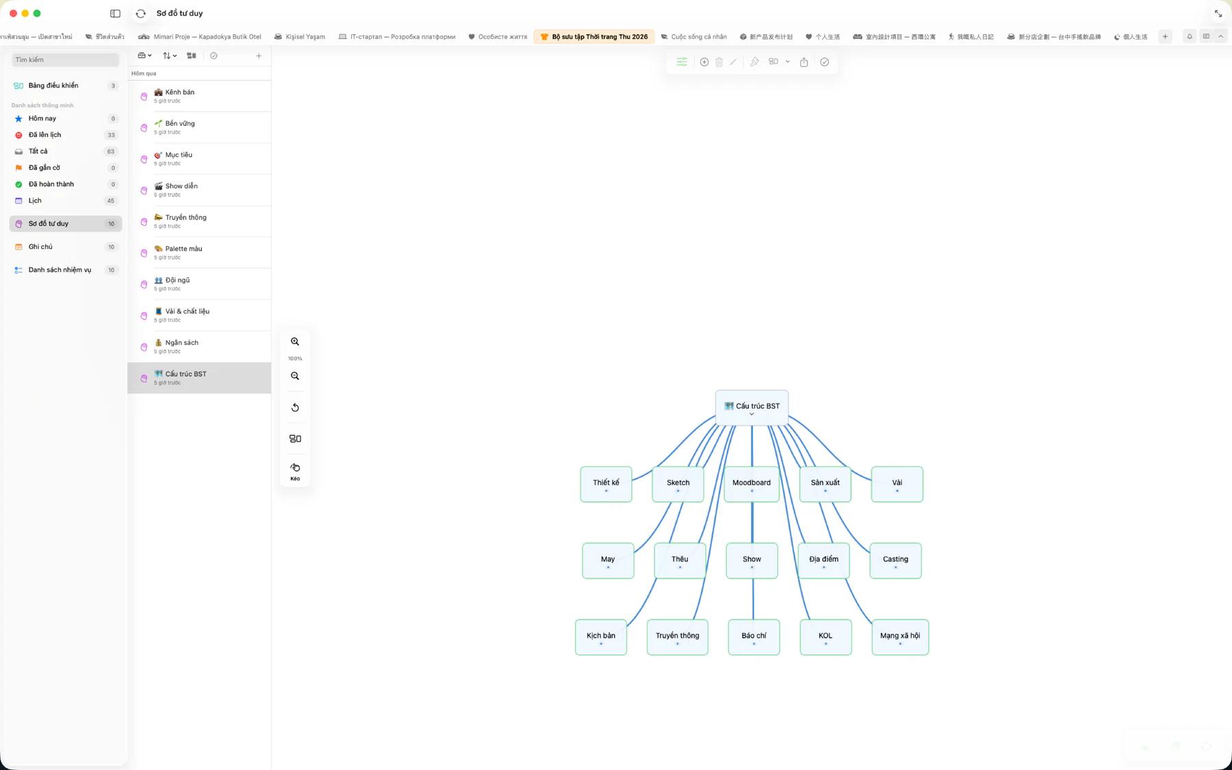Image resolution: width=1232 pixels, height=770 pixels.
Task: Click the zoom out magnifier icon
Action: coord(295,376)
